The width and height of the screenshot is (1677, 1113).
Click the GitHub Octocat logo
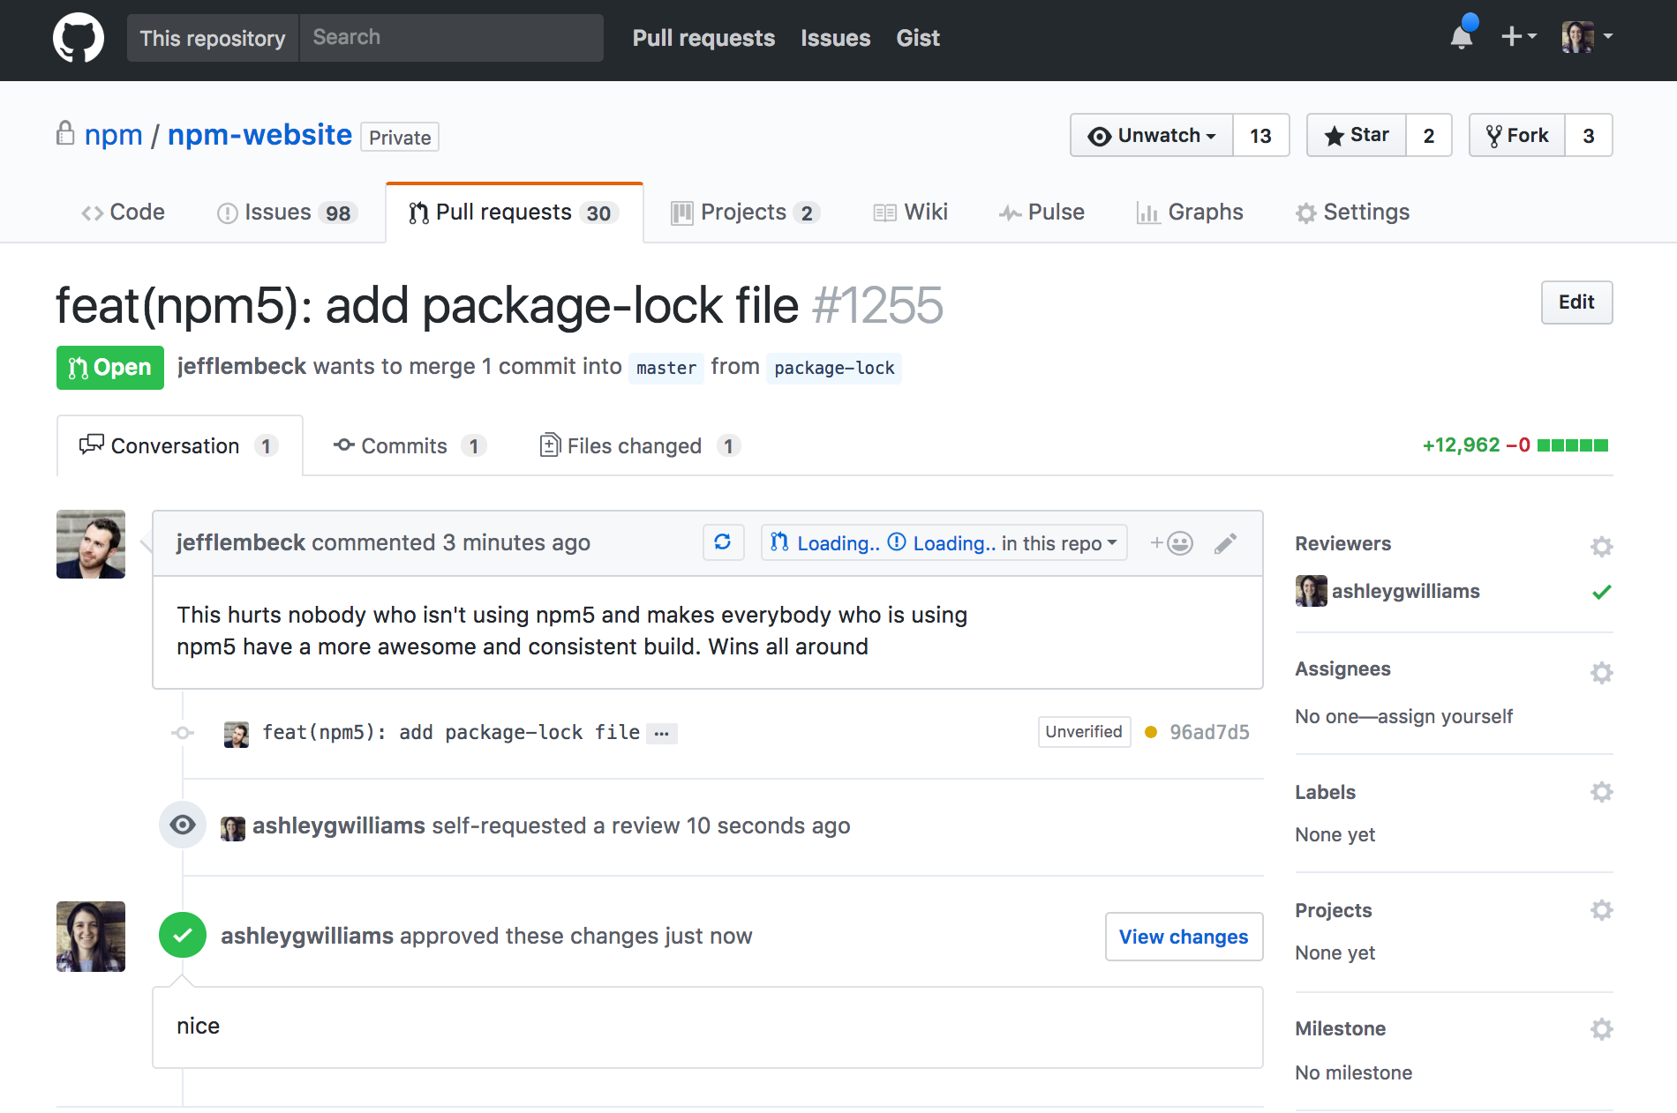(x=79, y=38)
